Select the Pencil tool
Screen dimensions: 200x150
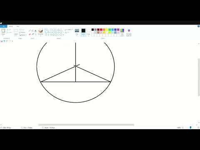click(x=30, y=31)
